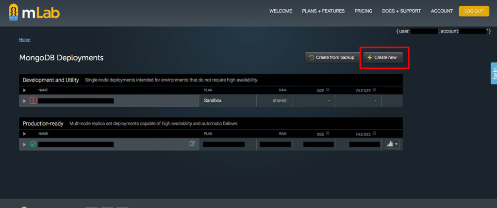The width and height of the screenshot is (497, 208).
Task: Click Create from backup button
Action: click(x=332, y=58)
